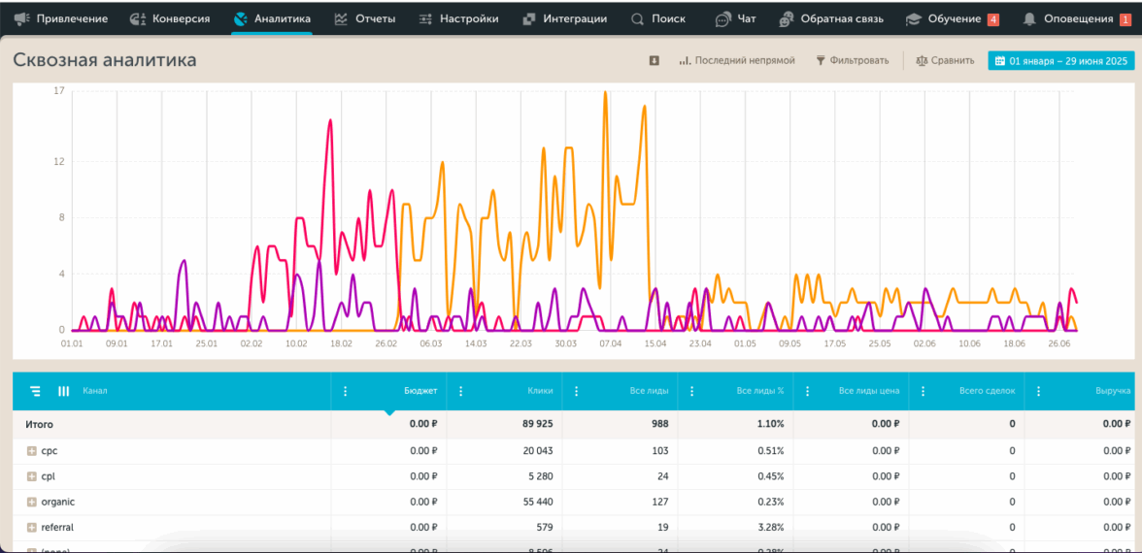Expand the referral channel row
The width and height of the screenshot is (1142, 553).
31,527
